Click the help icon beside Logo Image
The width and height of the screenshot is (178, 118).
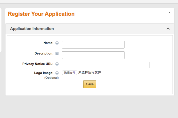point(57,73)
